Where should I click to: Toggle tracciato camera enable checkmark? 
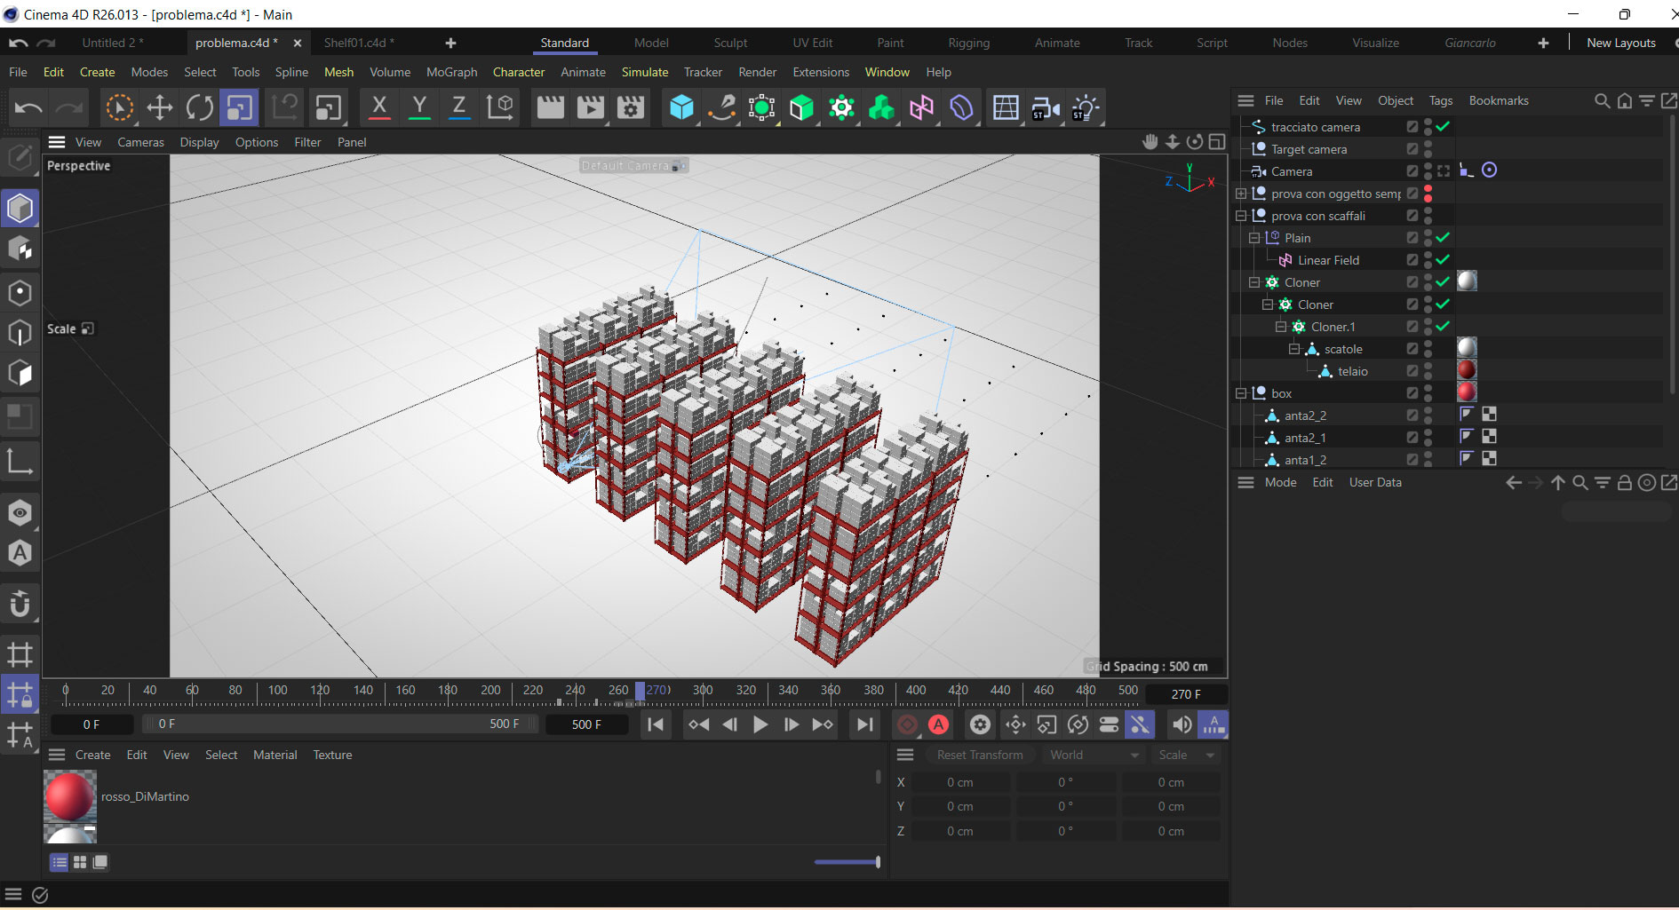click(1443, 126)
